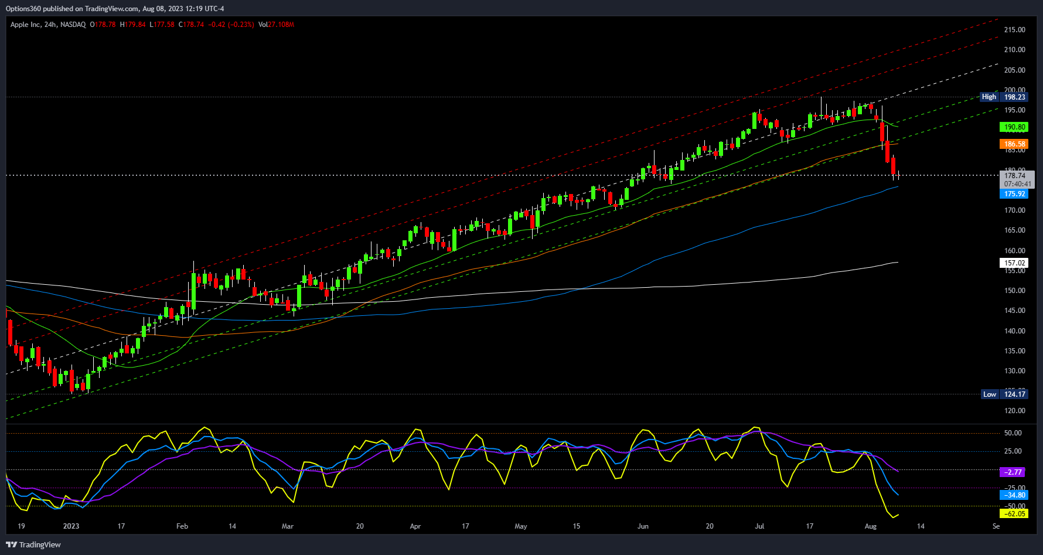Click the '2023' year label on time axis
This screenshot has height=555, width=1043.
(71, 526)
